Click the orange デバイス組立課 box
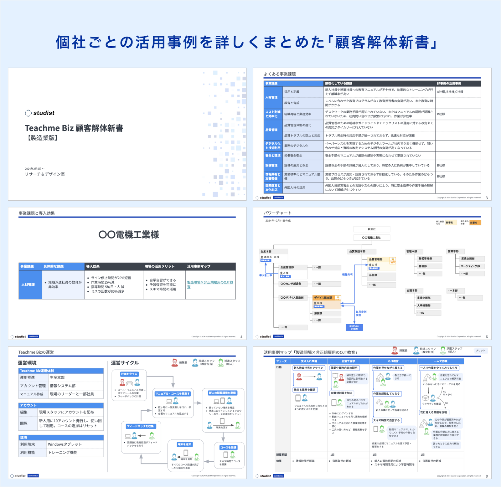 click(327, 302)
